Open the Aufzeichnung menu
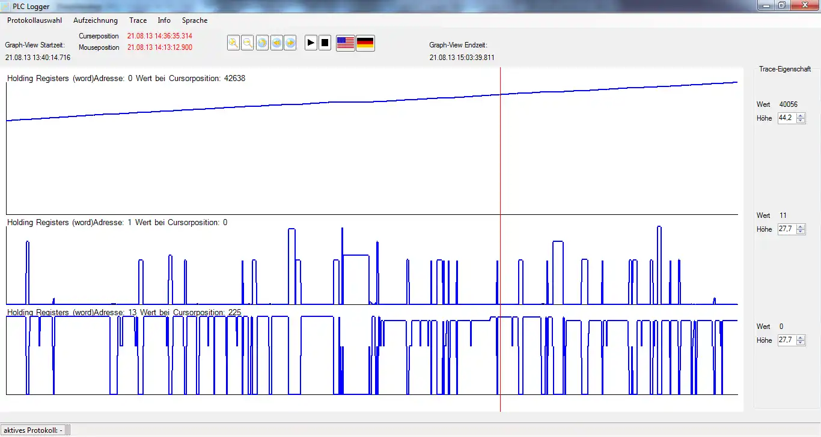 click(96, 20)
